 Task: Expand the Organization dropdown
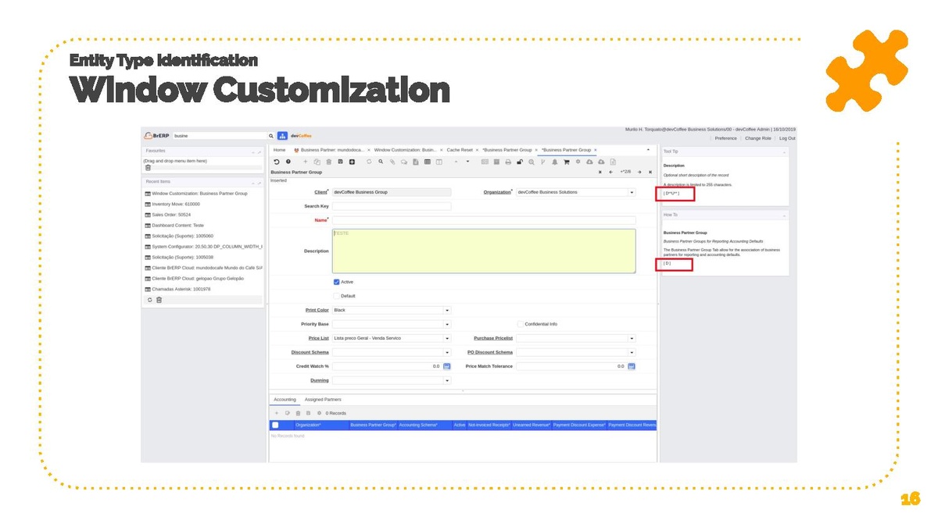pos(632,192)
